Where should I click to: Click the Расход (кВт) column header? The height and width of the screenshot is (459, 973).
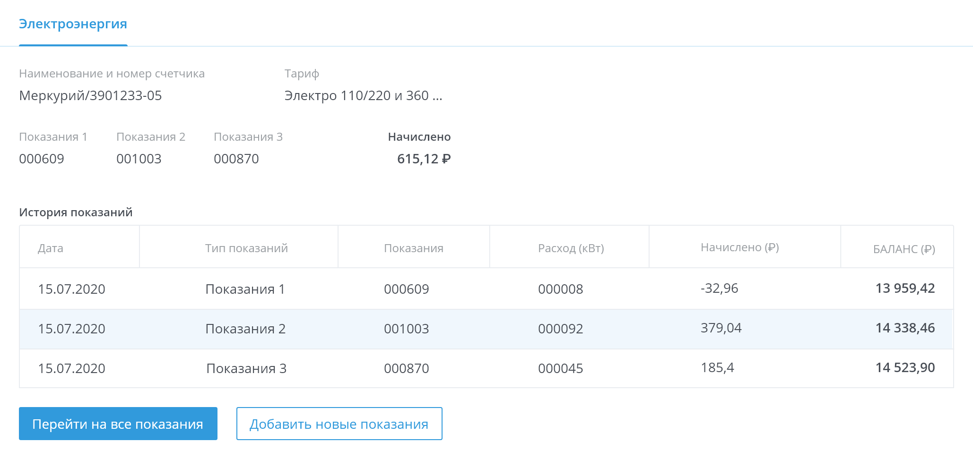click(x=571, y=248)
